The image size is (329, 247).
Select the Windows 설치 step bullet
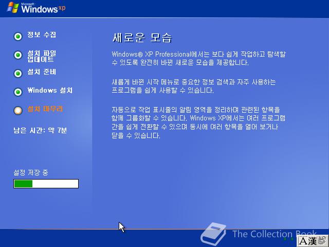(18, 92)
